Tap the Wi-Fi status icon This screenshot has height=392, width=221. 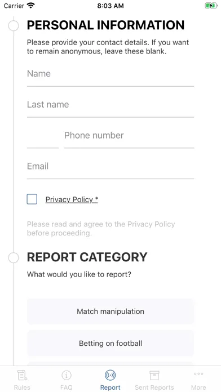pos(31,6)
